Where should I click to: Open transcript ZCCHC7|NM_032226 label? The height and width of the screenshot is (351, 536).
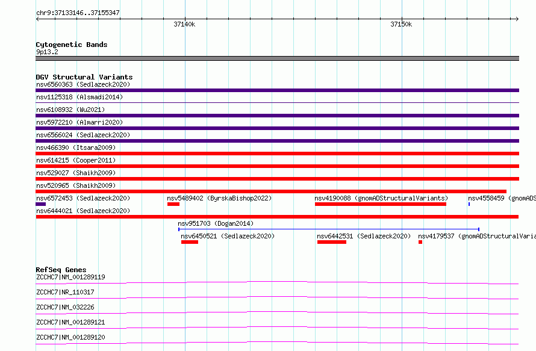65,307
